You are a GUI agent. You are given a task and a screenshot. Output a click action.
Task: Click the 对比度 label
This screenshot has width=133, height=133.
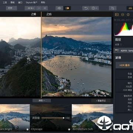[129, 86]
